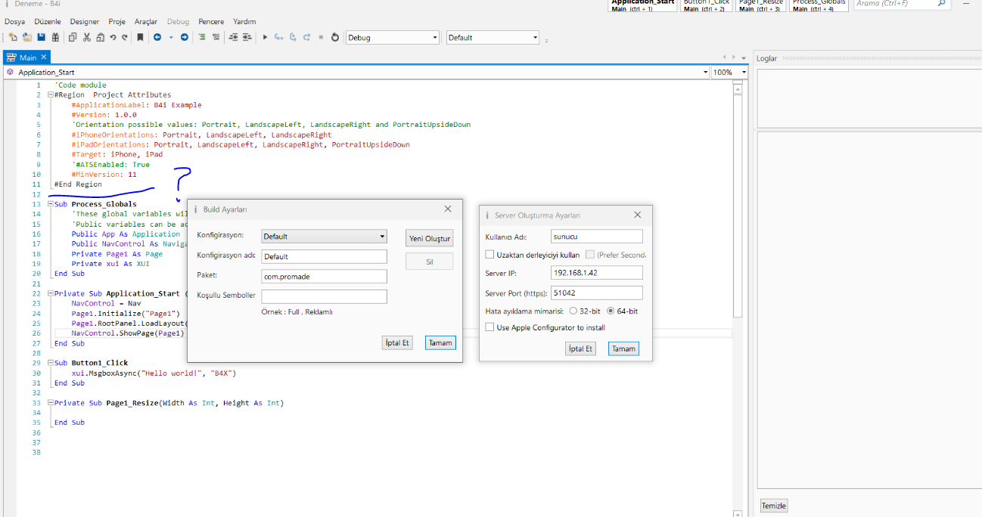Image resolution: width=982 pixels, height=517 pixels.
Task: Click into the Server IP field
Action: click(597, 273)
